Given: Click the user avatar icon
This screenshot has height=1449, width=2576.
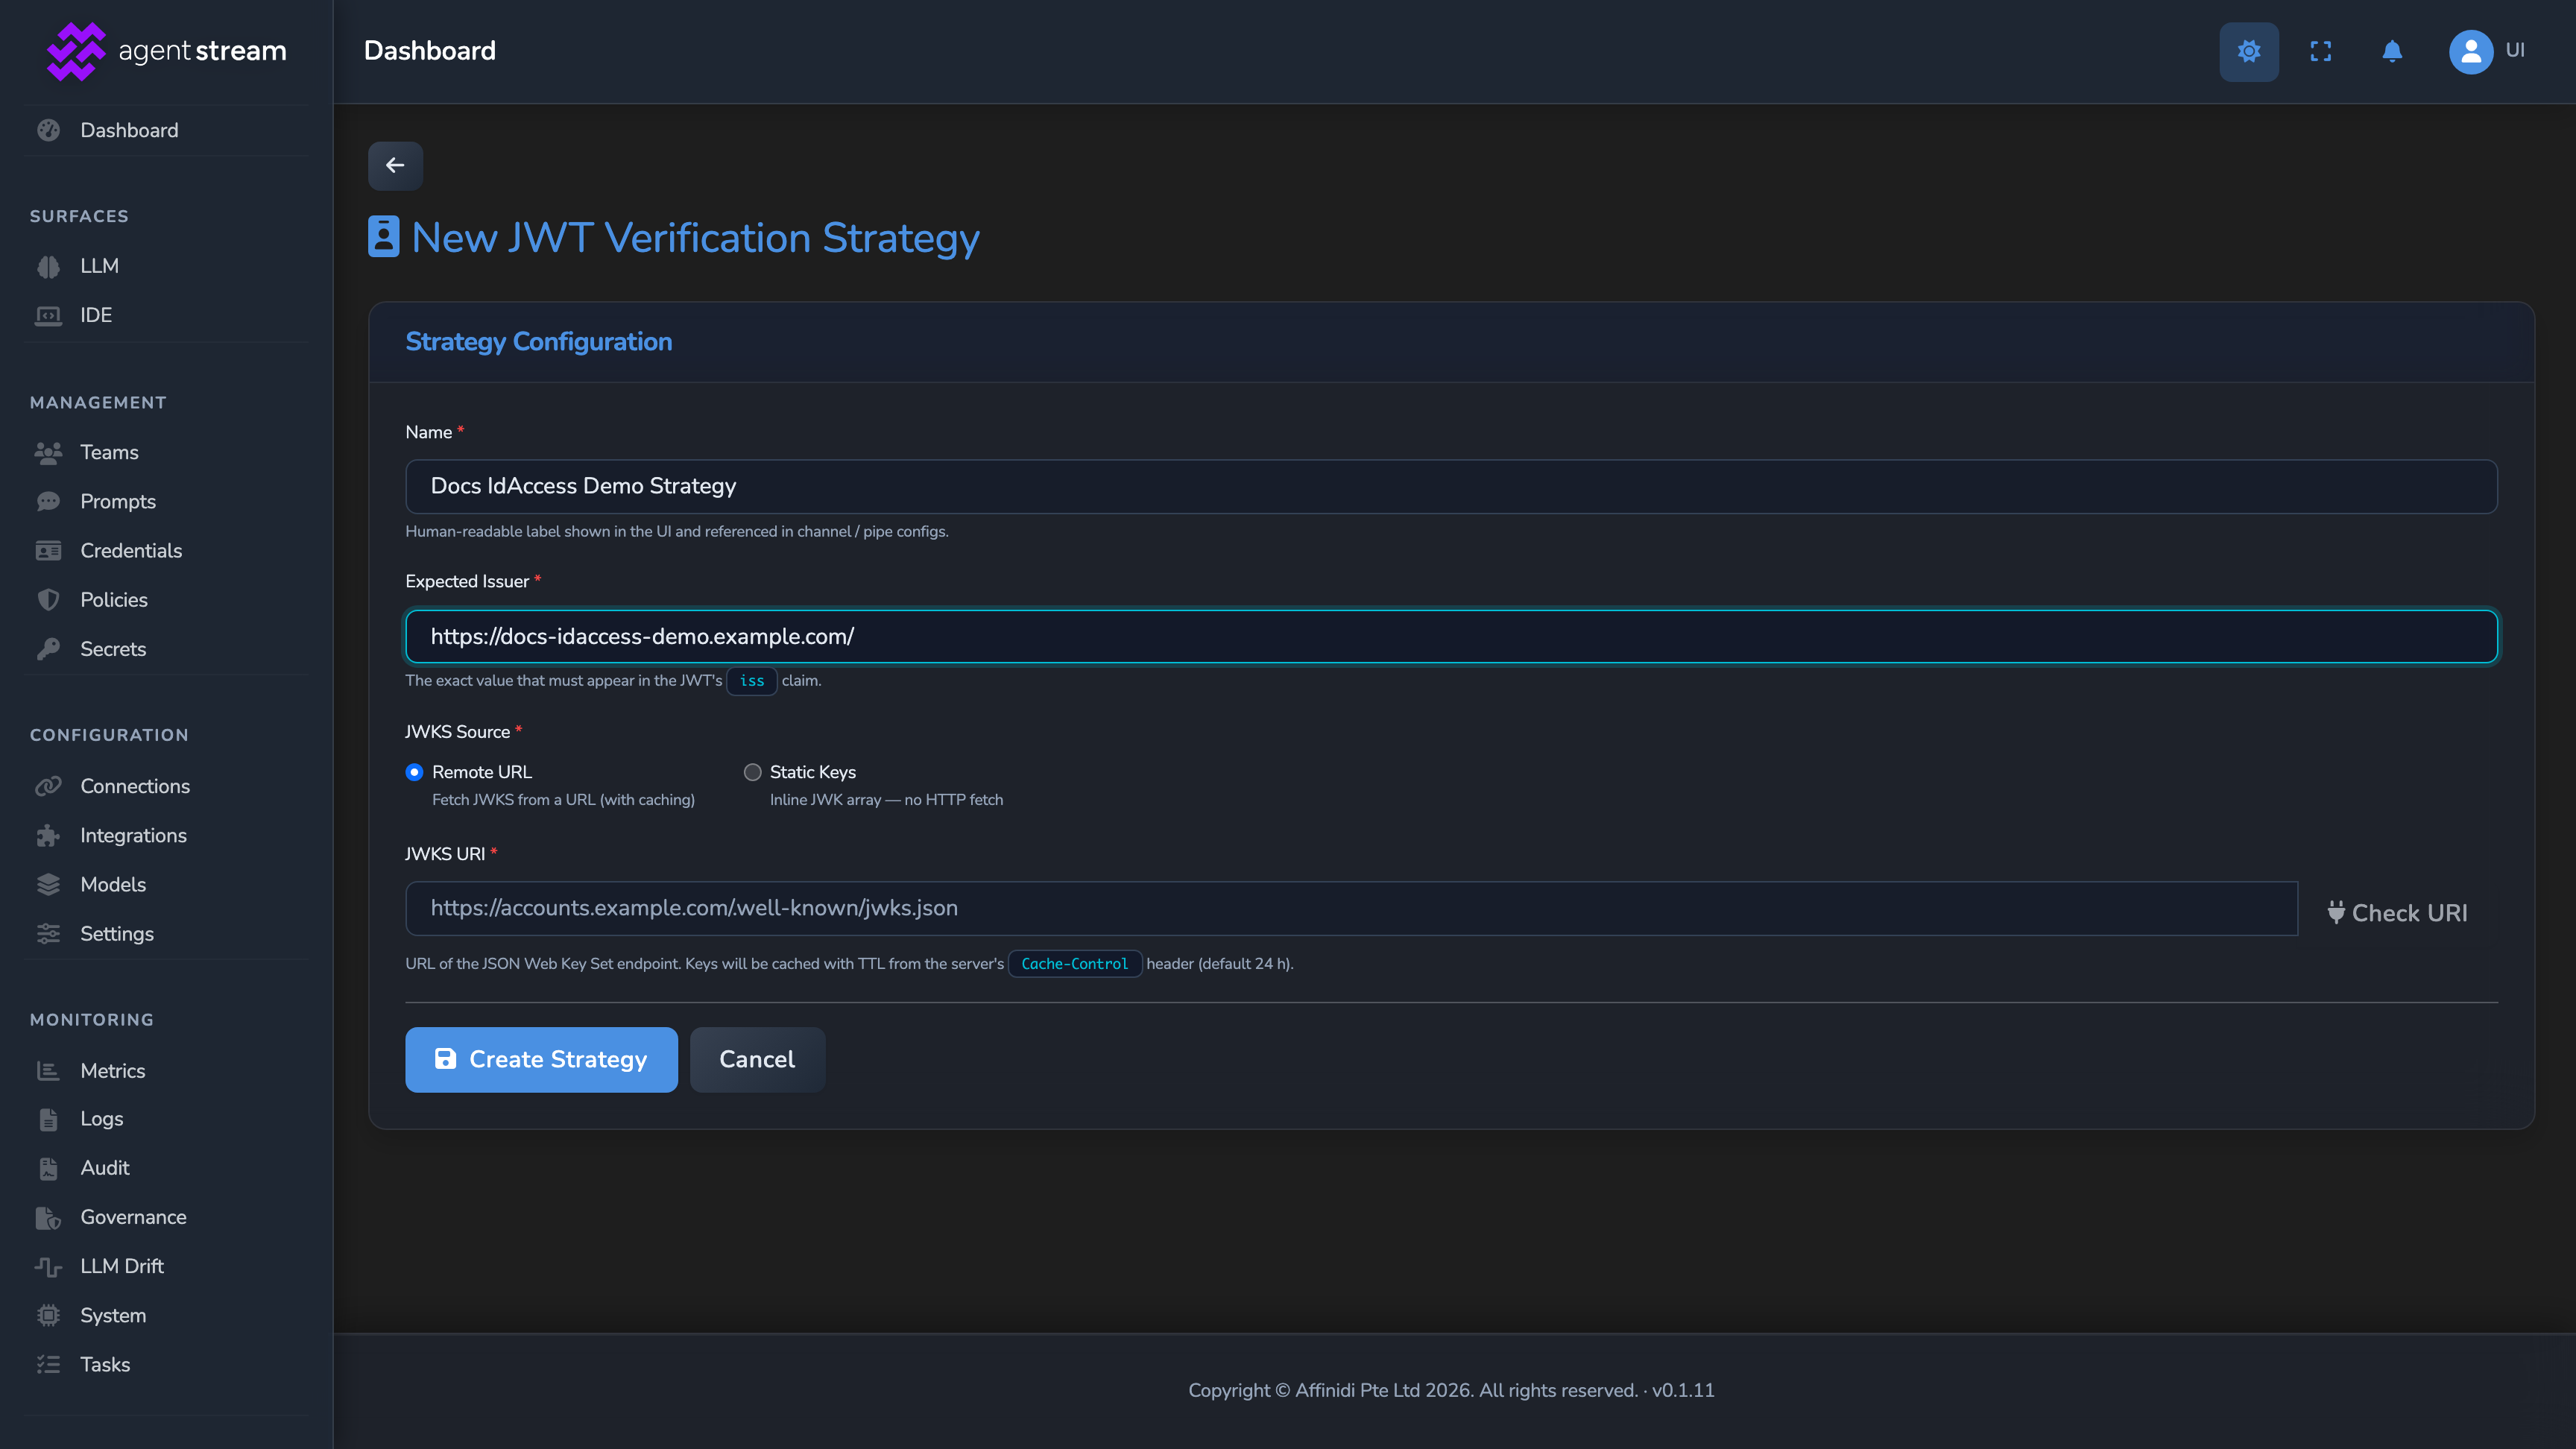Looking at the screenshot, I should [x=2471, y=52].
